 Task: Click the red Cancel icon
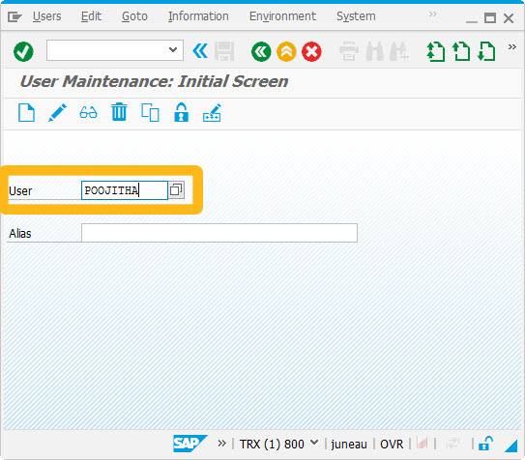(311, 51)
